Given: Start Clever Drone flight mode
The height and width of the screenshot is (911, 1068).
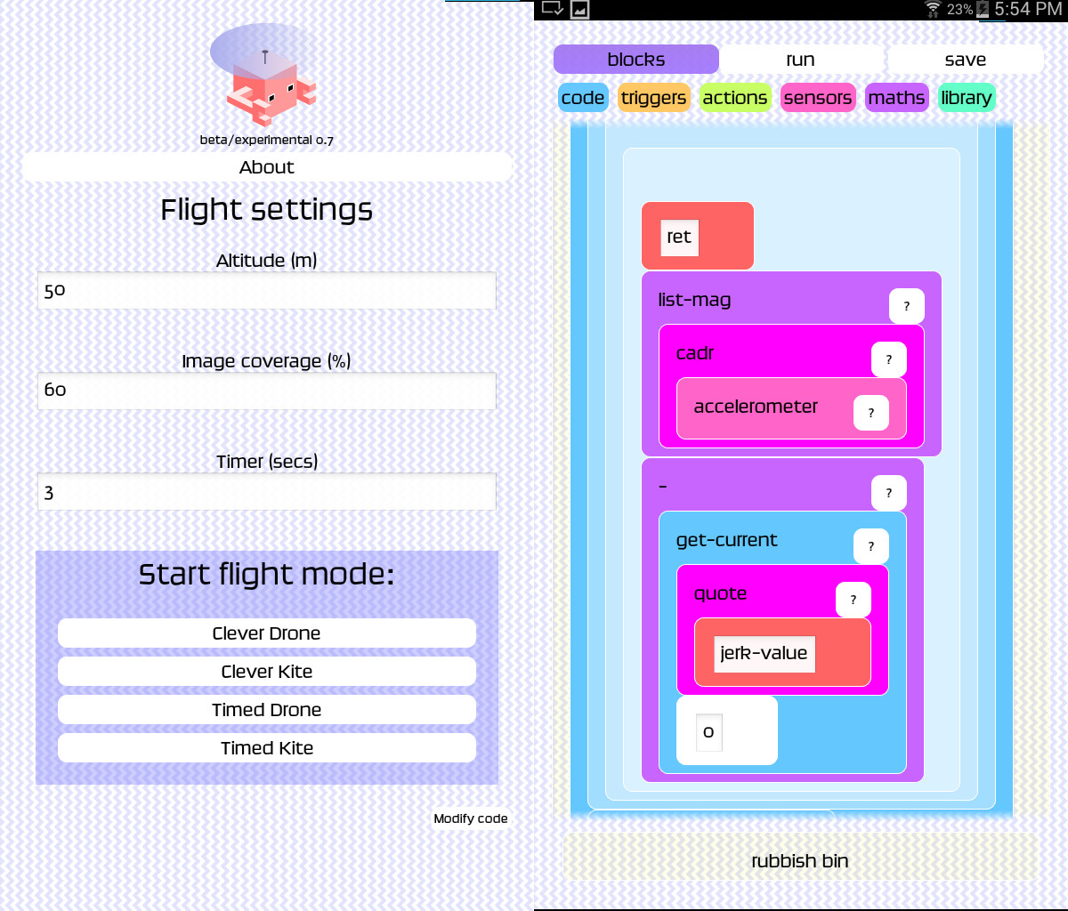Looking at the screenshot, I should (266, 633).
